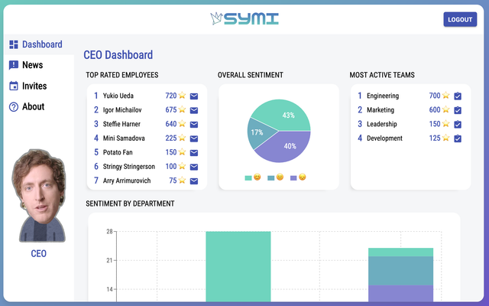
Task: Click the envelope beside Stringy Stringerson
Action: coord(194,167)
